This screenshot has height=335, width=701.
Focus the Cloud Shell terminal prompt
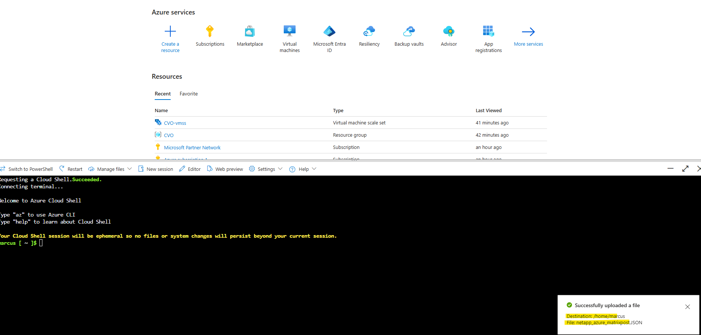(41, 243)
